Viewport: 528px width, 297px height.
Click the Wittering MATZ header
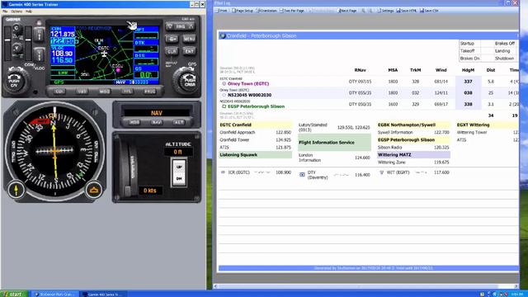click(413, 155)
